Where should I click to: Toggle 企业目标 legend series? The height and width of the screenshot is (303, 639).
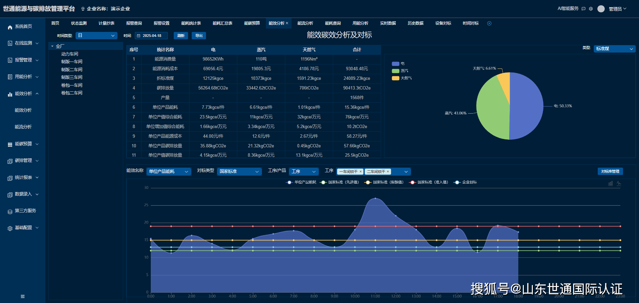465,182
